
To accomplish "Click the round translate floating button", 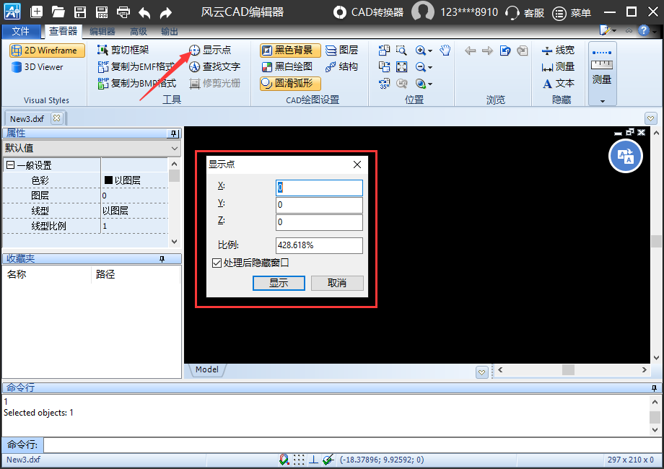I will tap(626, 156).
